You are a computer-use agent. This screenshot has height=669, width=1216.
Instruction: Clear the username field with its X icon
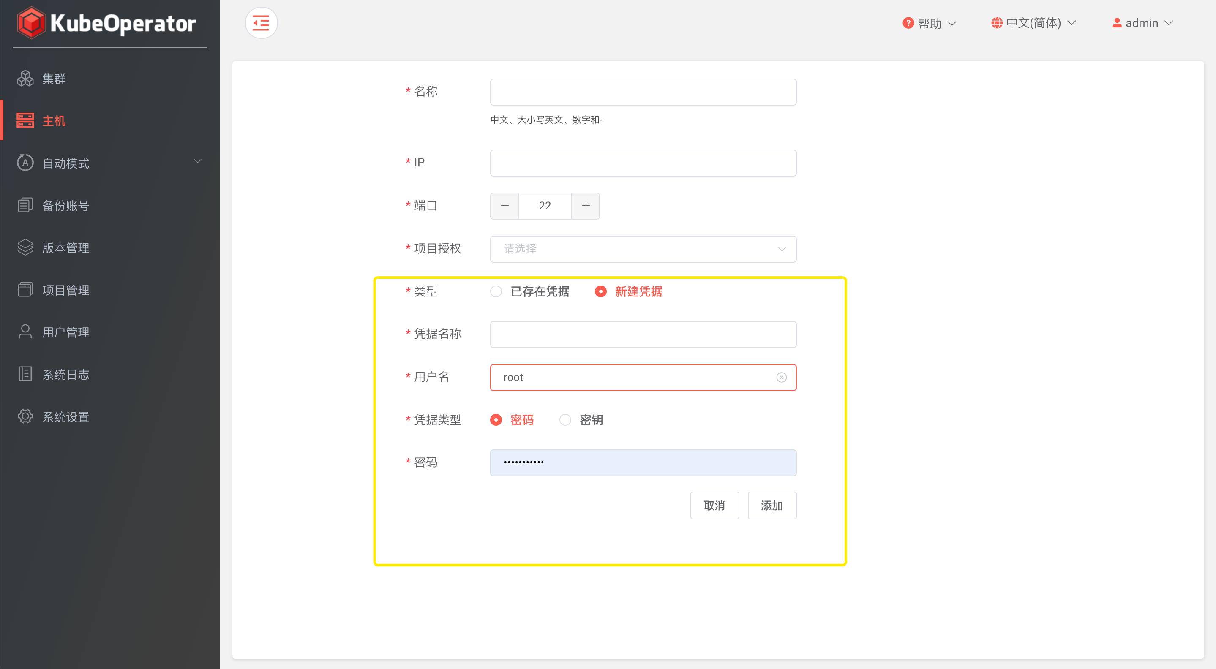[781, 378]
